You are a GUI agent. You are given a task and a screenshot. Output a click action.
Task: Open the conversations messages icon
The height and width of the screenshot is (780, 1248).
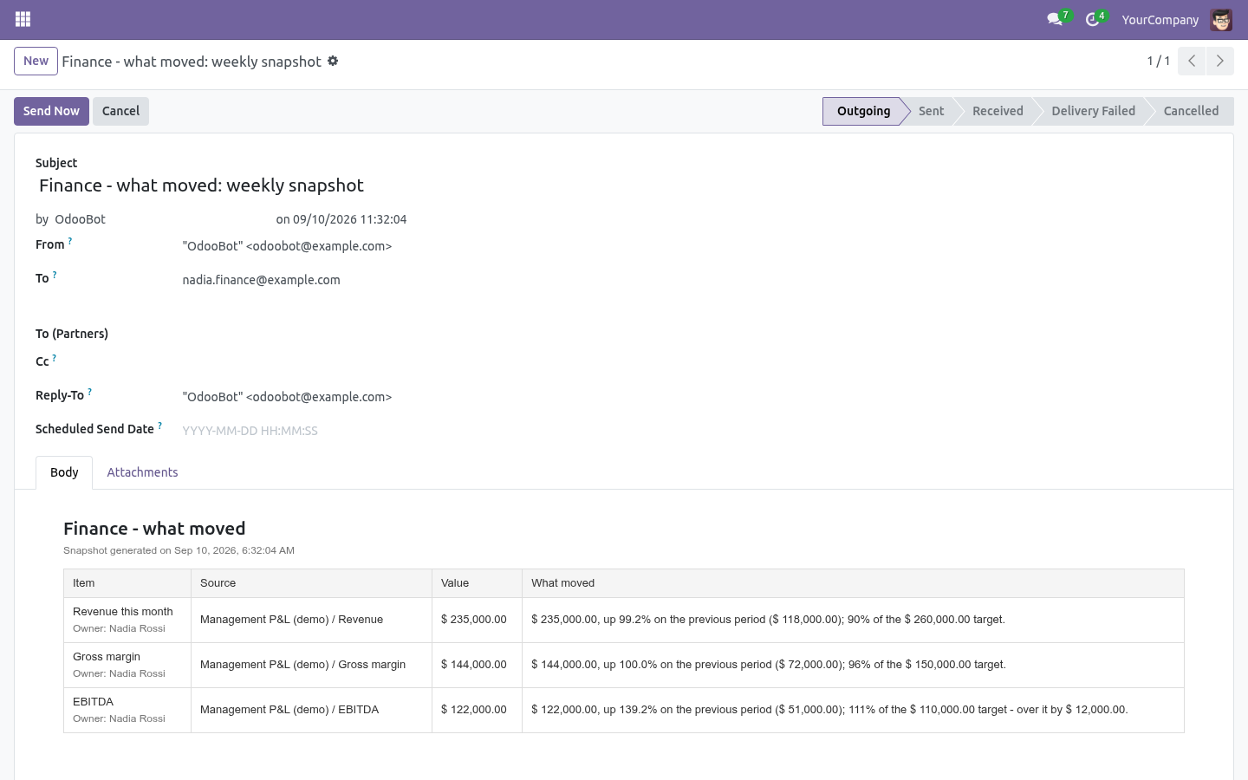(1055, 19)
